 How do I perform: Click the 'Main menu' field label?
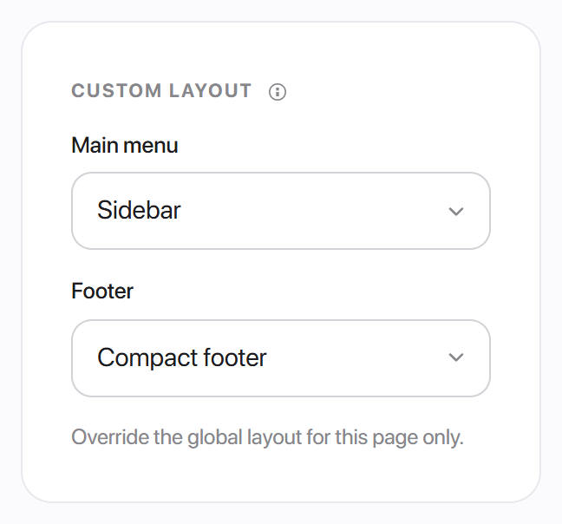(x=124, y=145)
